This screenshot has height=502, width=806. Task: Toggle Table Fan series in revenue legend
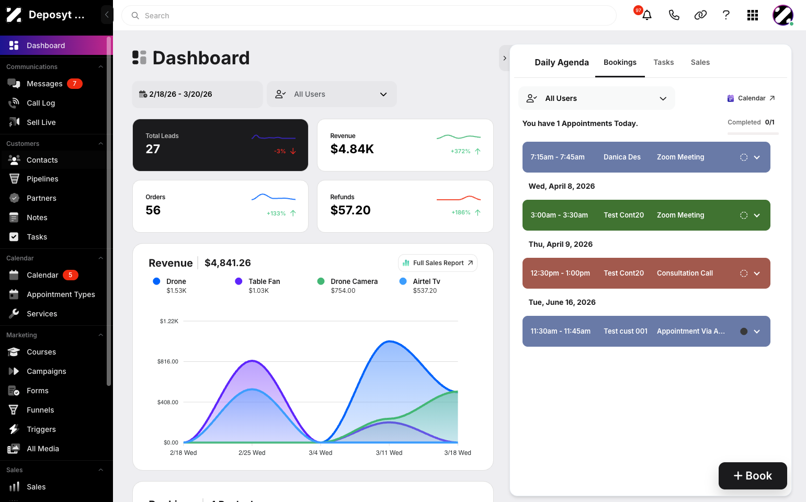[x=258, y=286]
